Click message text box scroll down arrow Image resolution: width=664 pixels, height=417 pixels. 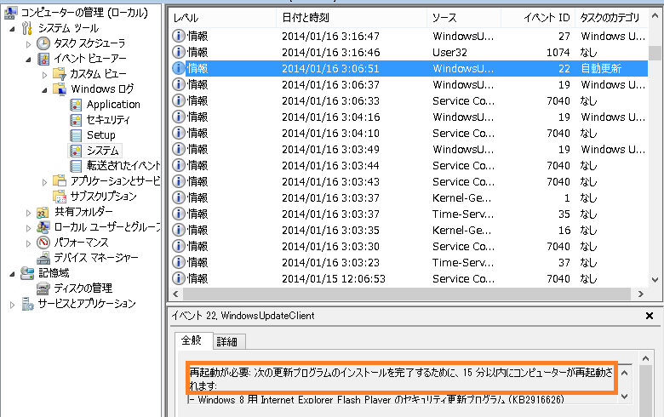pyautogui.click(x=624, y=397)
